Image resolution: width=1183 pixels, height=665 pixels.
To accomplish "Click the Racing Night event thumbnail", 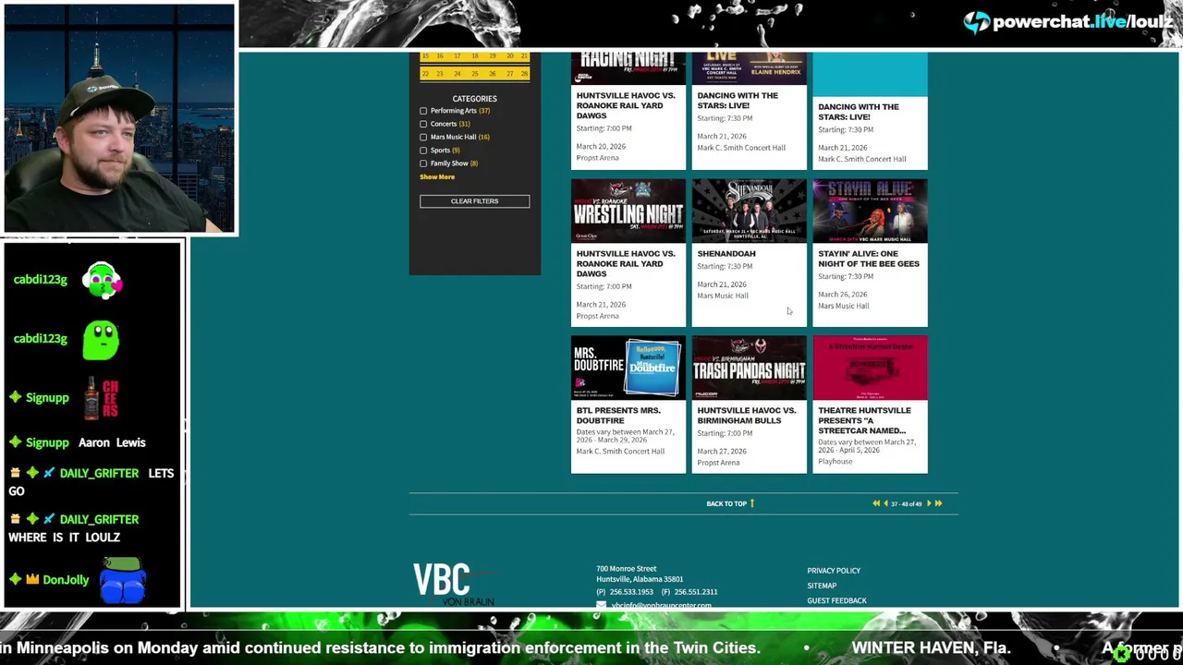I will click(x=628, y=68).
